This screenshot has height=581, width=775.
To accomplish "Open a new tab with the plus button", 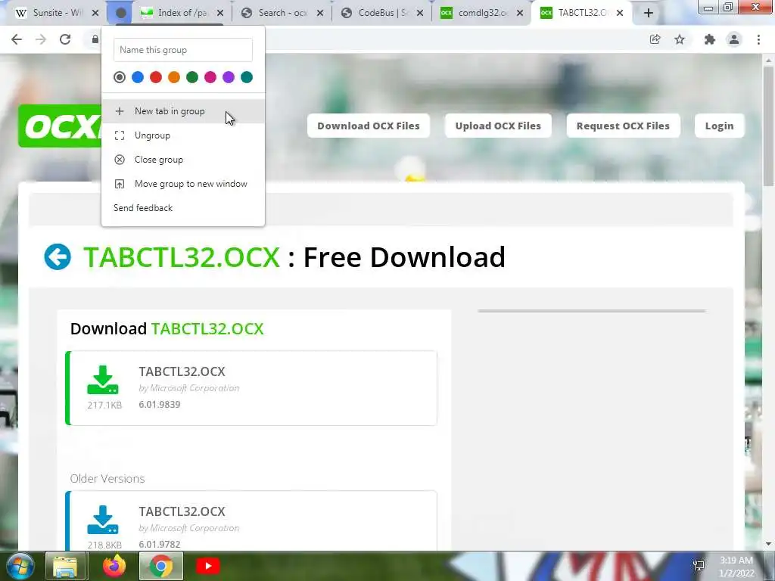I will coord(649,13).
